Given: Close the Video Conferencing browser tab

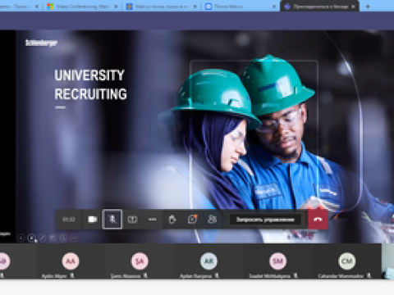Looking at the screenshot, I should [116, 7].
